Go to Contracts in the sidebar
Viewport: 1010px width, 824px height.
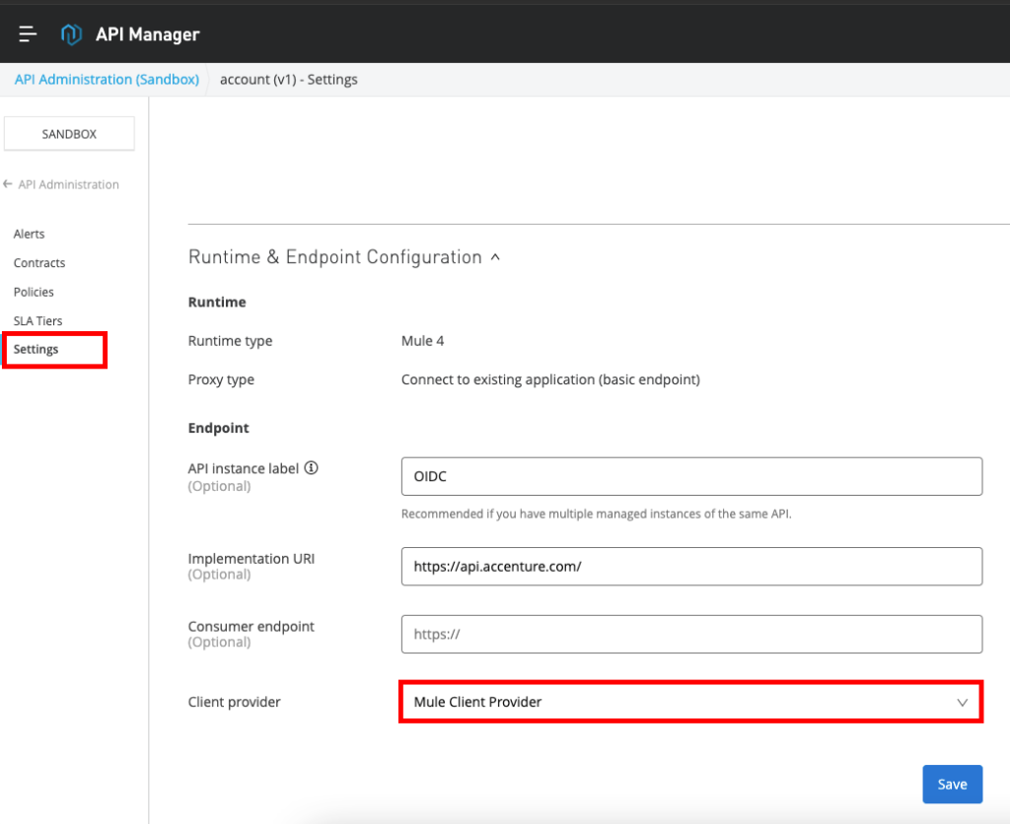coord(39,263)
